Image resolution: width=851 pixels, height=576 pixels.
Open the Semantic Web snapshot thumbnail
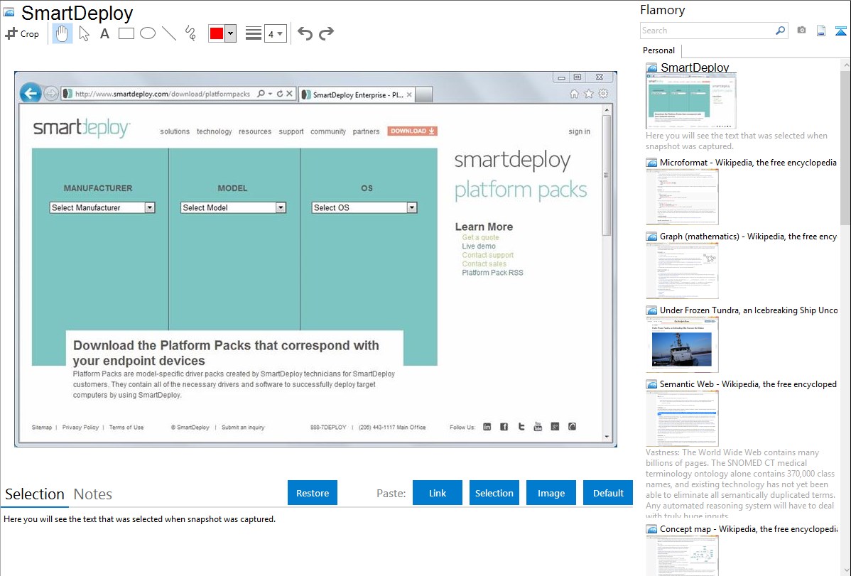click(683, 418)
